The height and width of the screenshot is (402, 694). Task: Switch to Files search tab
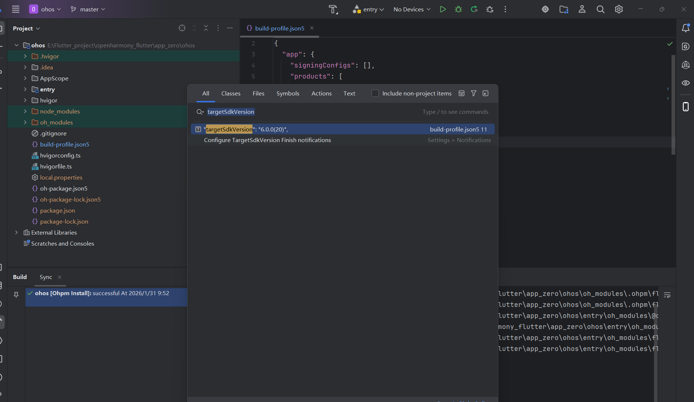point(258,93)
